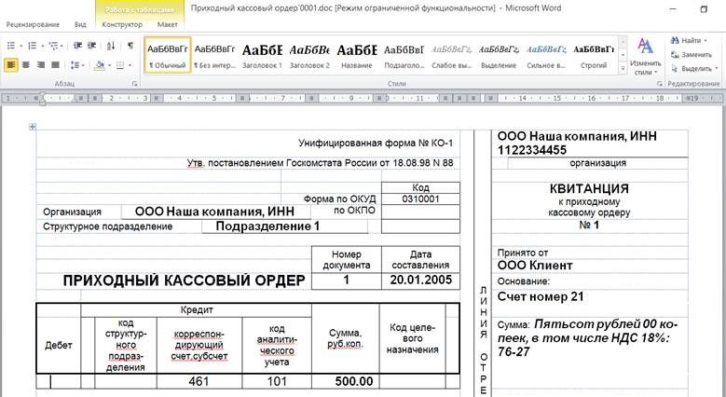Click the line spacing icon

coord(75,65)
